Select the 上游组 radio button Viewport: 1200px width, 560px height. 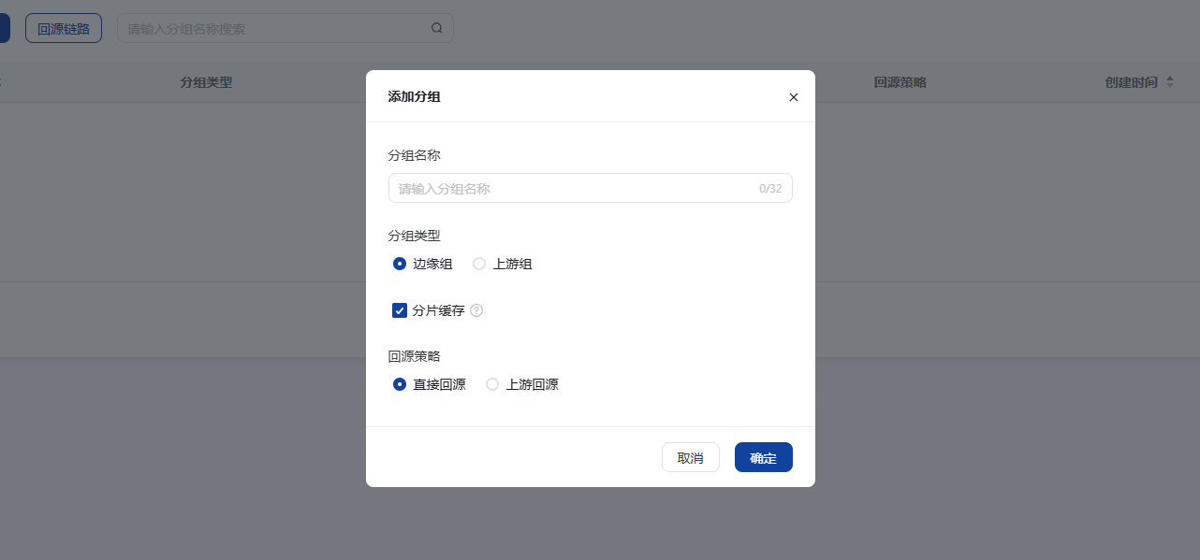(478, 264)
